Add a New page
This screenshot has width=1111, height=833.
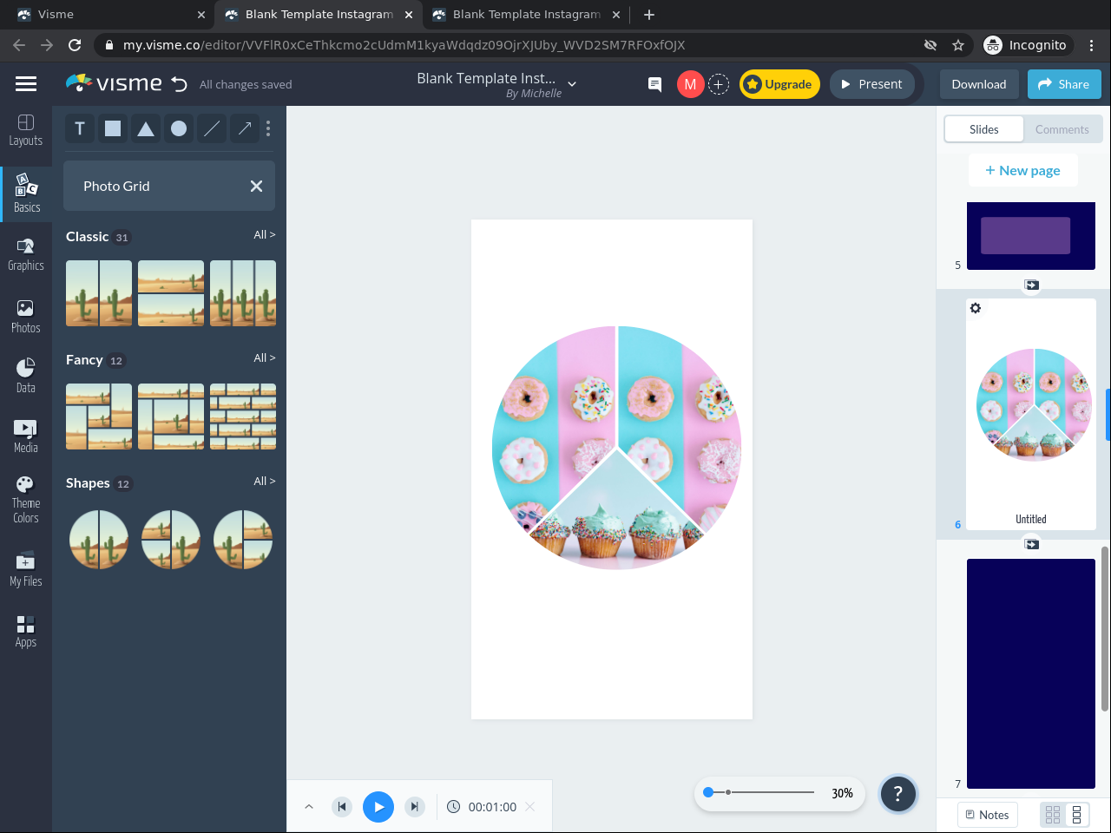coord(1022,171)
